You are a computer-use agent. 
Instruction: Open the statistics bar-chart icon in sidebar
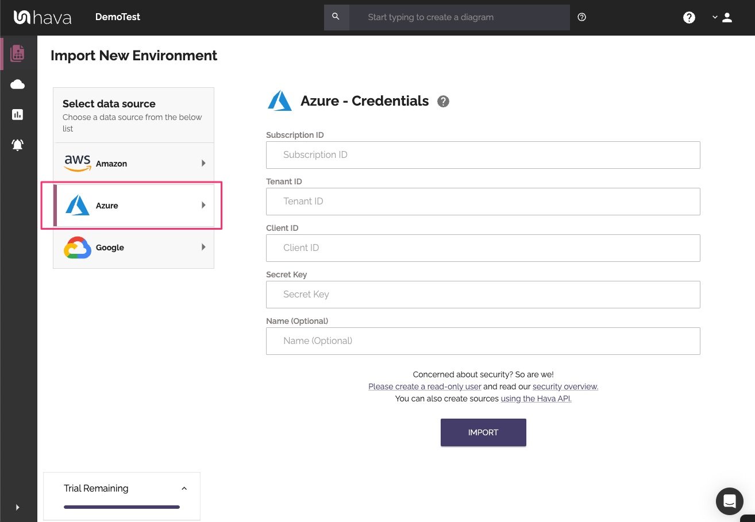(x=18, y=114)
